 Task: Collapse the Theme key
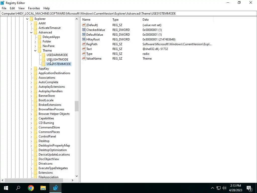pos(35,51)
